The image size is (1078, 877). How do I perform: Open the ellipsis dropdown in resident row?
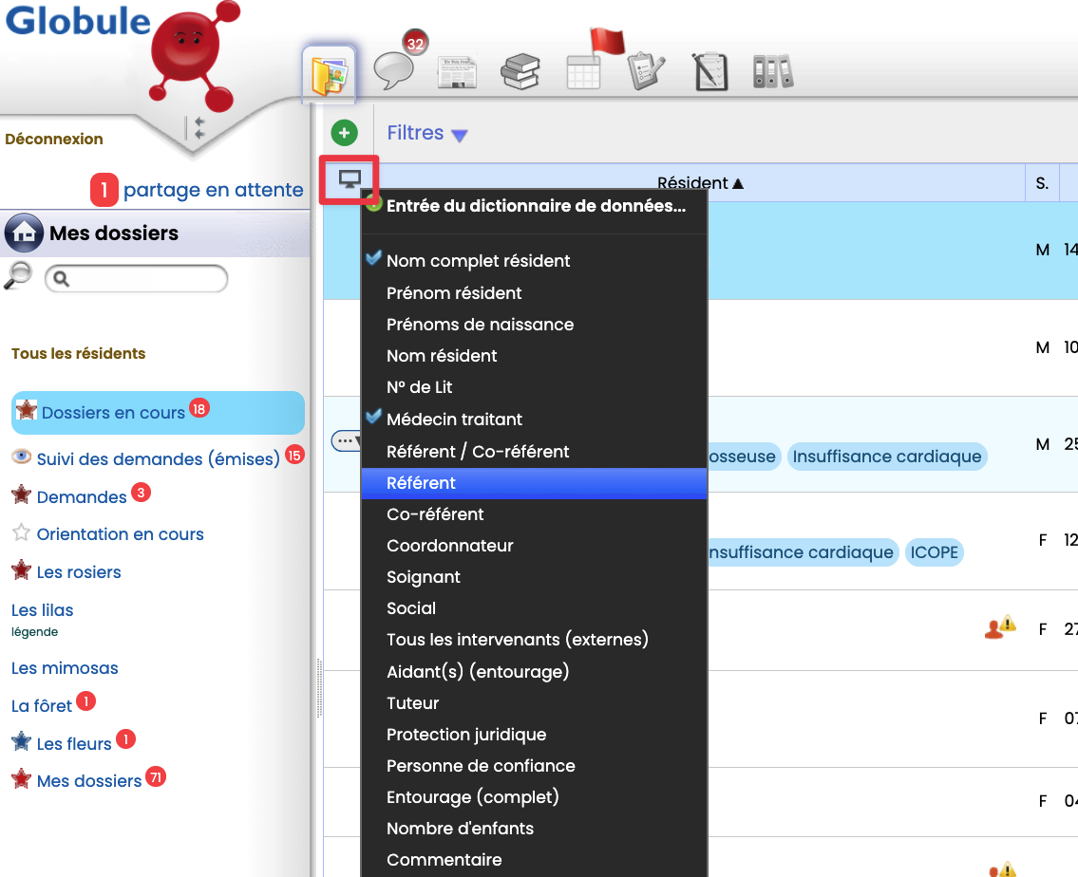pos(346,441)
